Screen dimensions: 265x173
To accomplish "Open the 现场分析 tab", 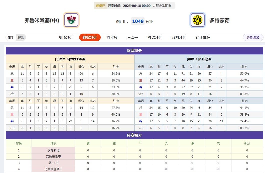I will point(66,37).
